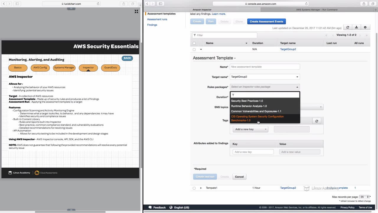Open Findings in the side navigation

coord(152,25)
